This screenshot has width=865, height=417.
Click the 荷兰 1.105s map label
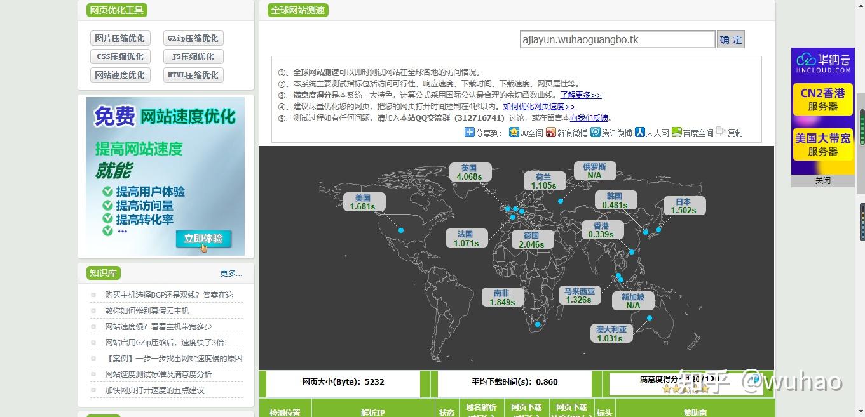543,181
